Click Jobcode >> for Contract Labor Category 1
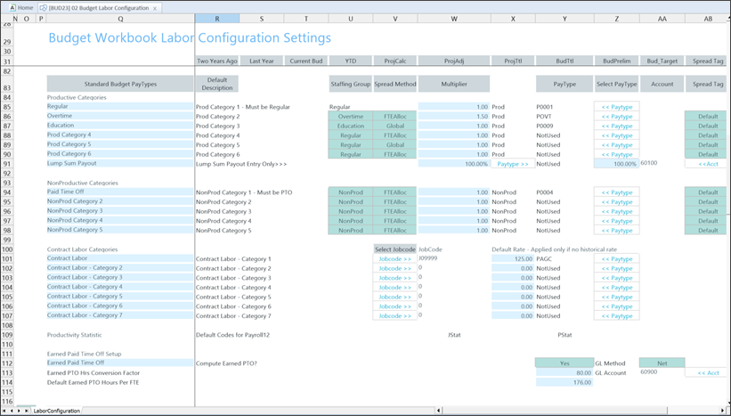The image size is (731, 416). [x=395, y=259]
